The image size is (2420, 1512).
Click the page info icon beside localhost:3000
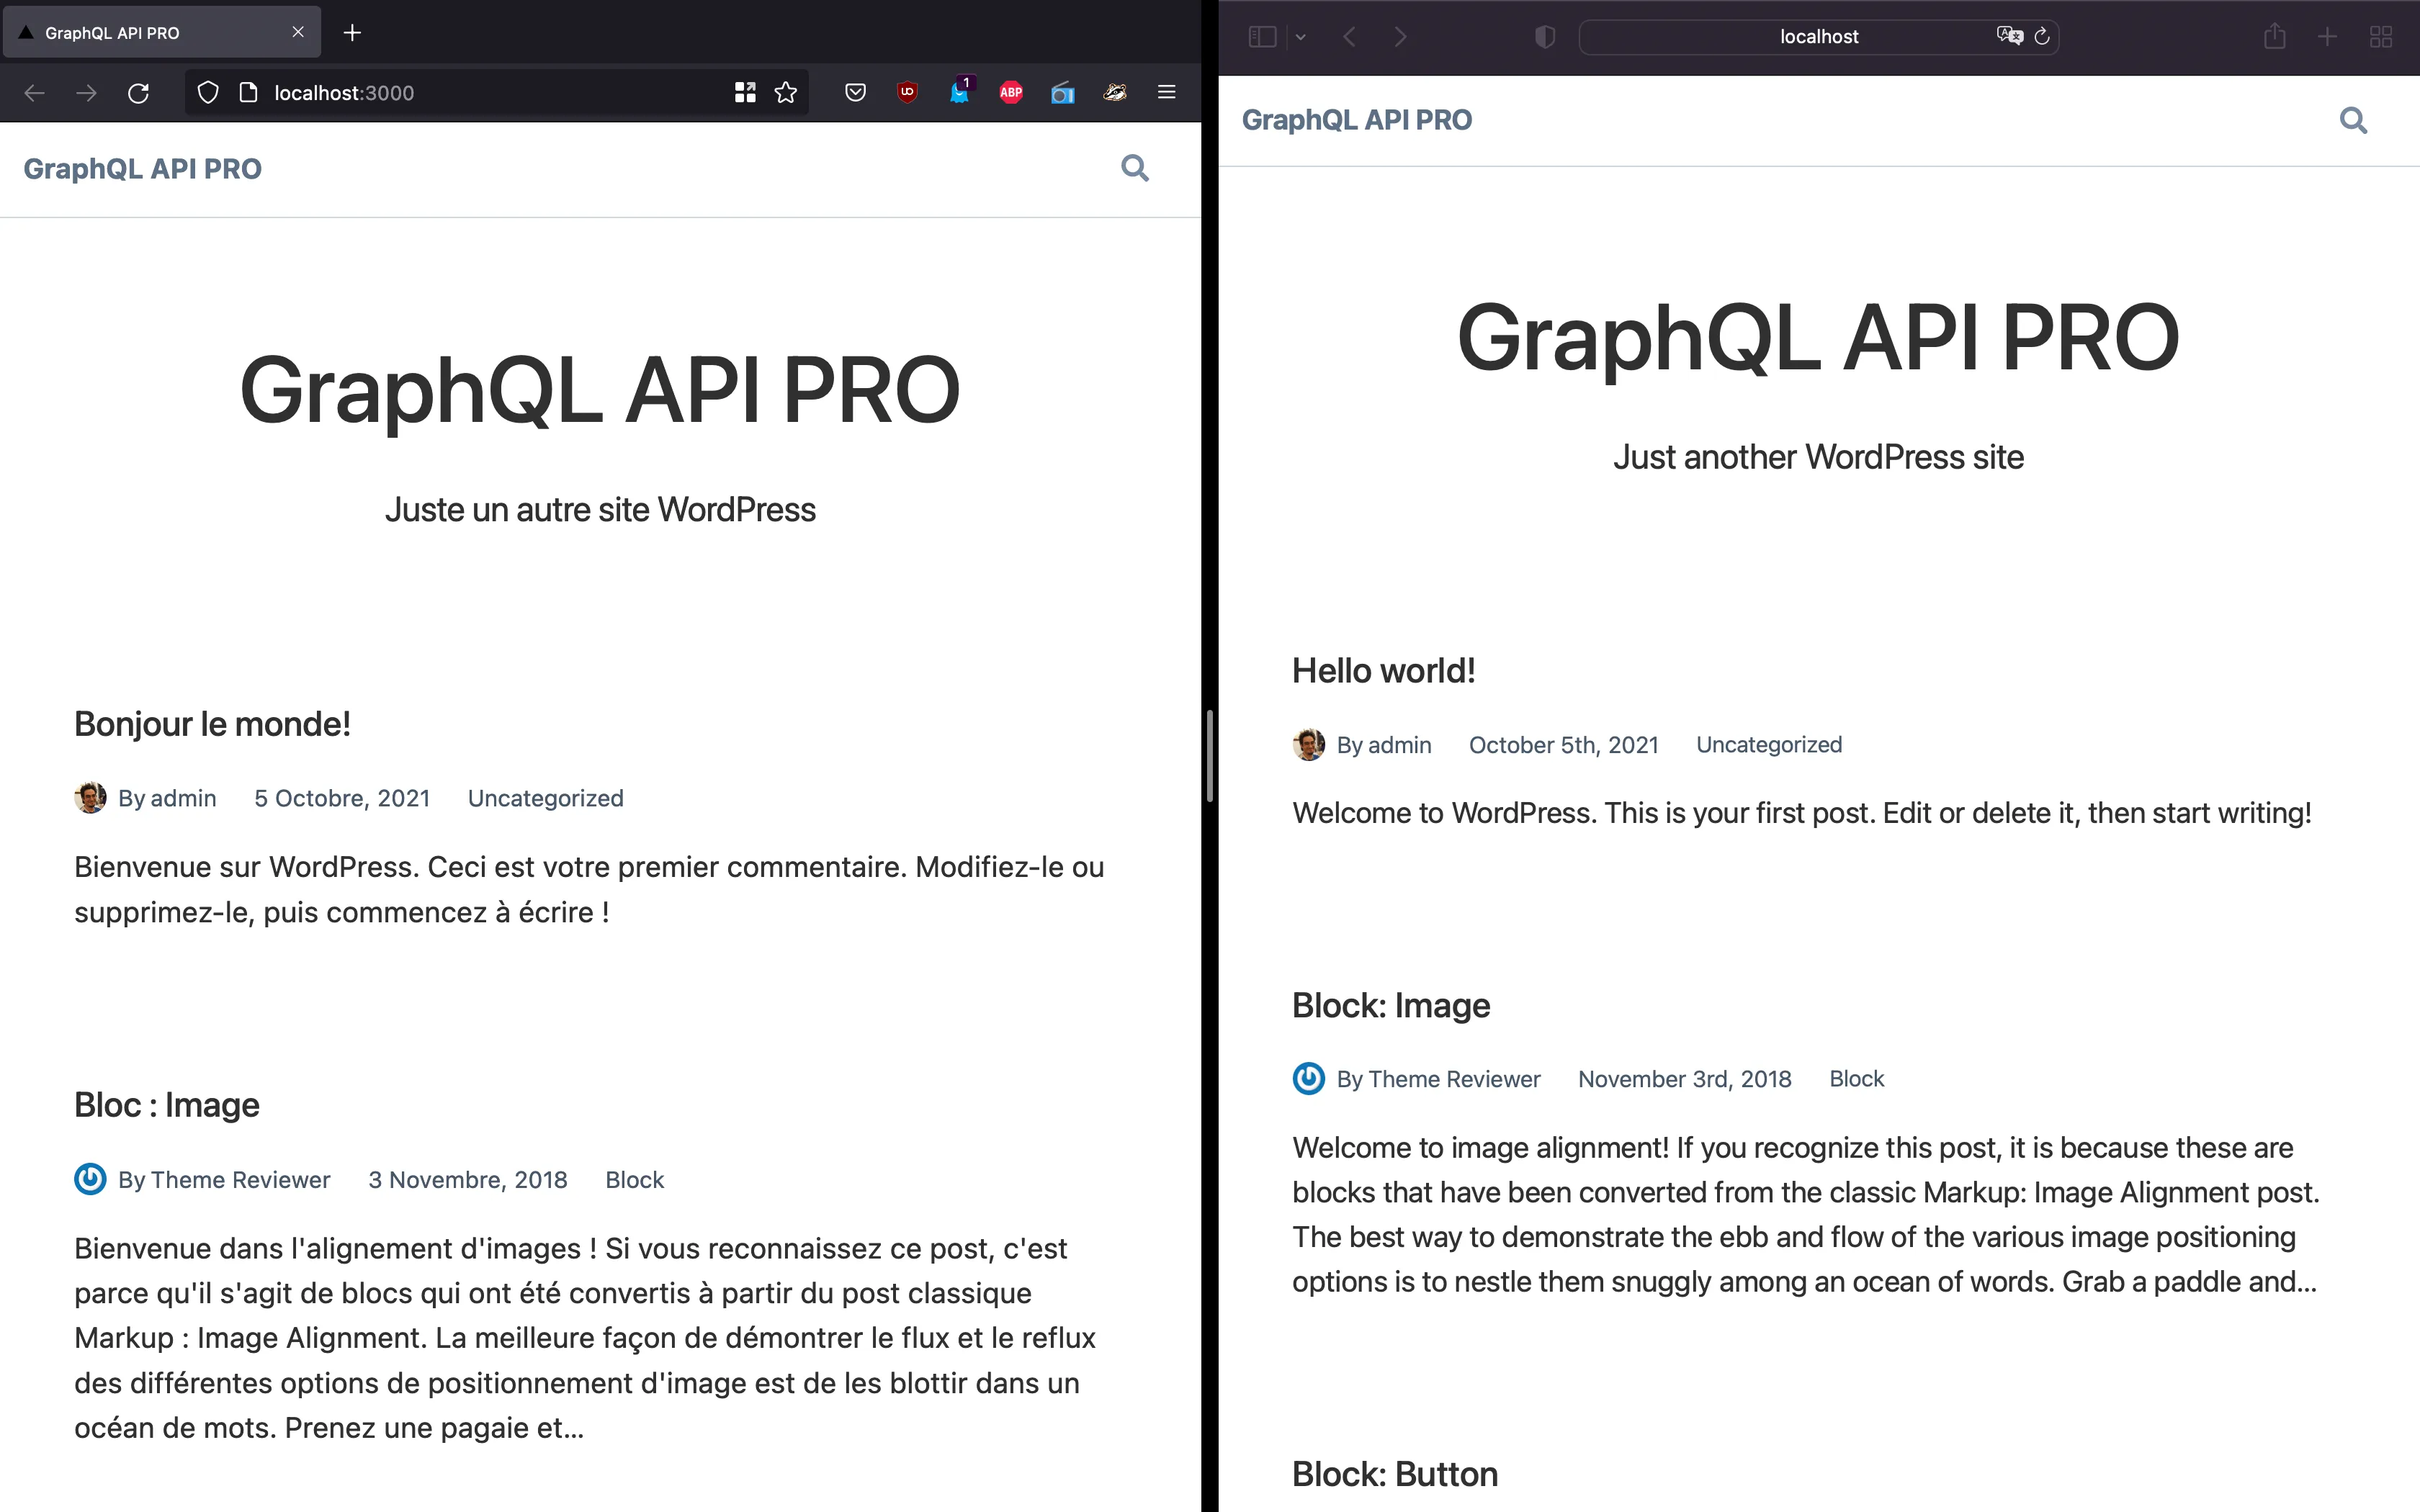click(x=249, y=93)
